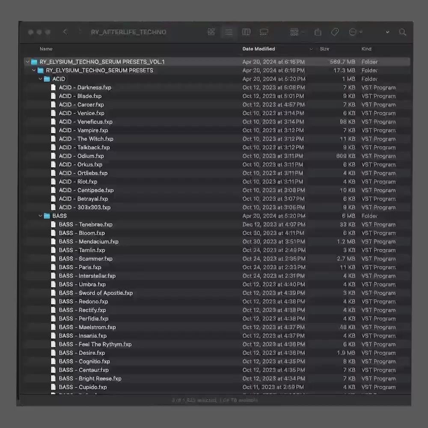Collapse the BASS folder
428x428 pixels.
40,216
